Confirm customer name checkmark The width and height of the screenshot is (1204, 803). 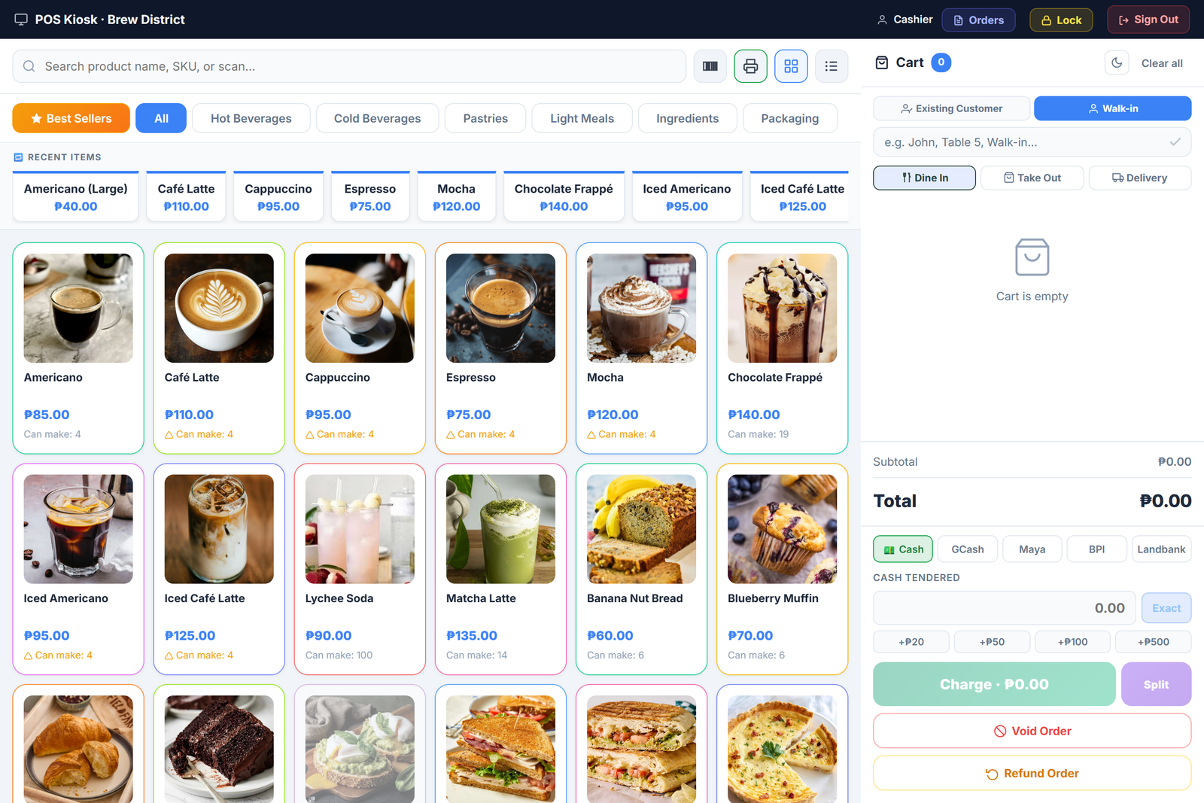1175,141
